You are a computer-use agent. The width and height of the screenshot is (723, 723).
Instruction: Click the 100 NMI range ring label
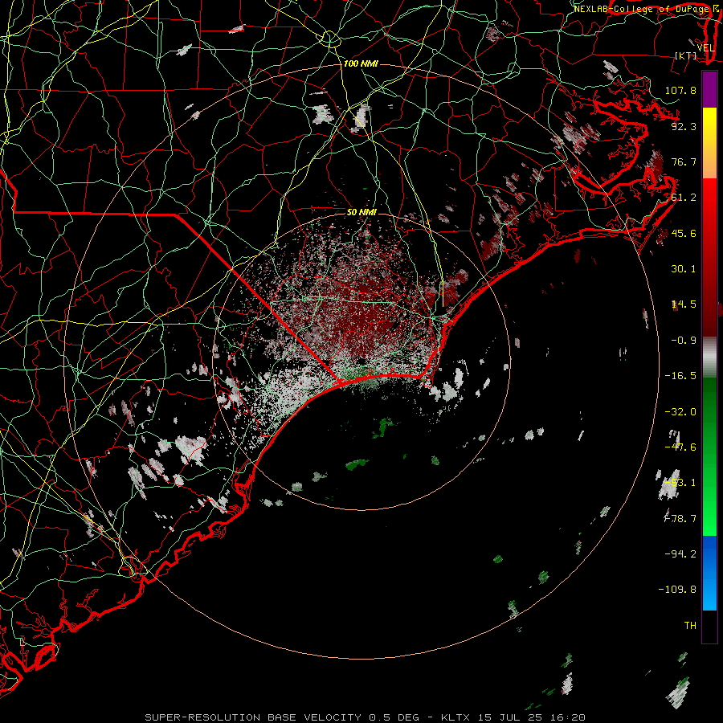[x=361, y=63]
